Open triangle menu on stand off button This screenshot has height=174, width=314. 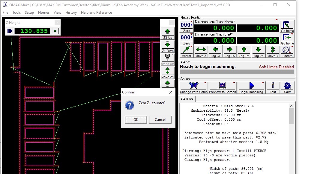click(172, 55)
